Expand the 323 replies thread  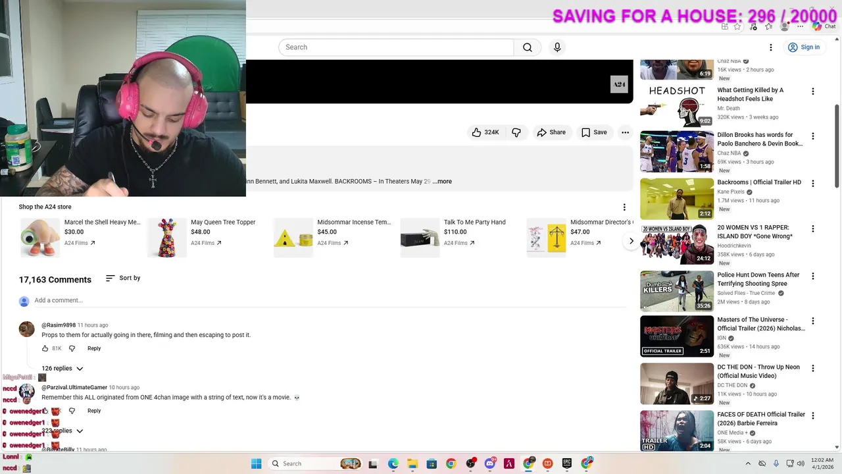click(x=62, y=431)
